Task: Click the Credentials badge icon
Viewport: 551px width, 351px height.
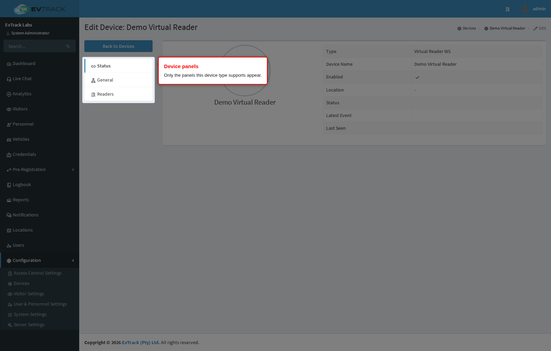Action: pyautogui.click(x=9, y=155)
